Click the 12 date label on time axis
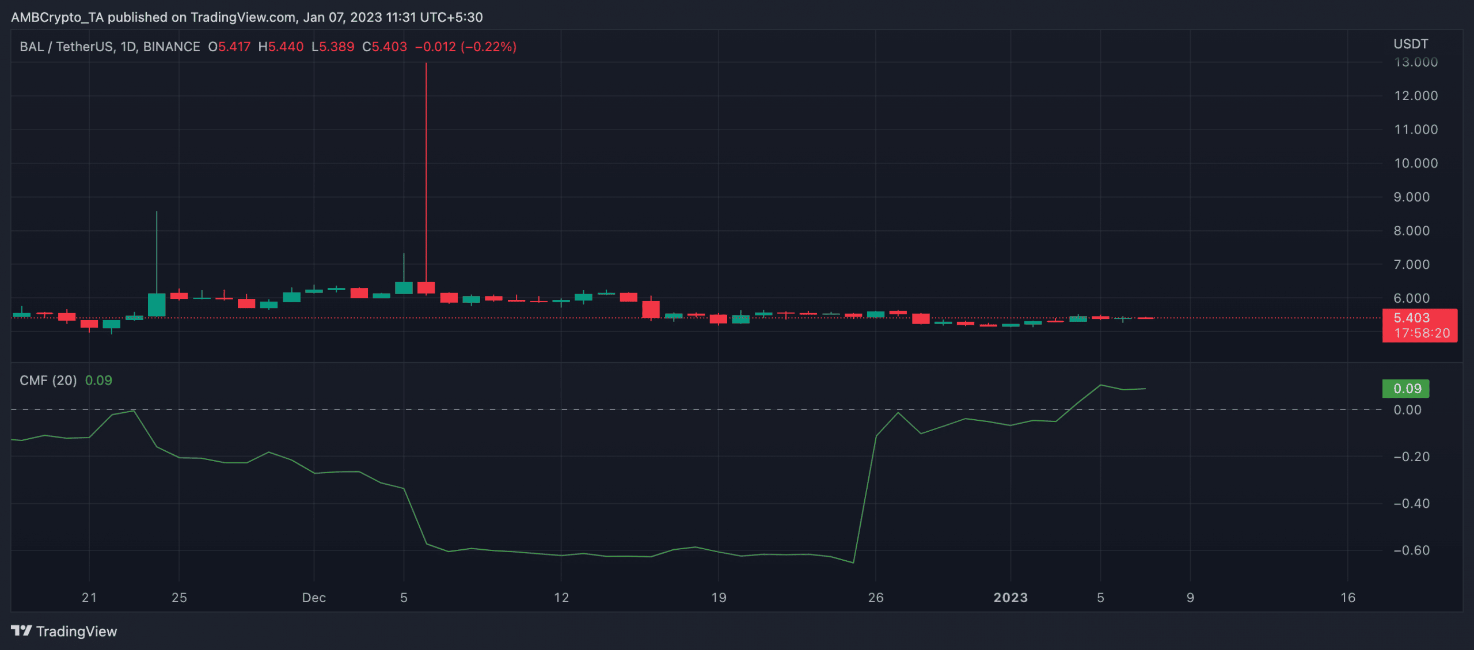The width and height of the screenshot is (1474, 650). tap(561, 598)
